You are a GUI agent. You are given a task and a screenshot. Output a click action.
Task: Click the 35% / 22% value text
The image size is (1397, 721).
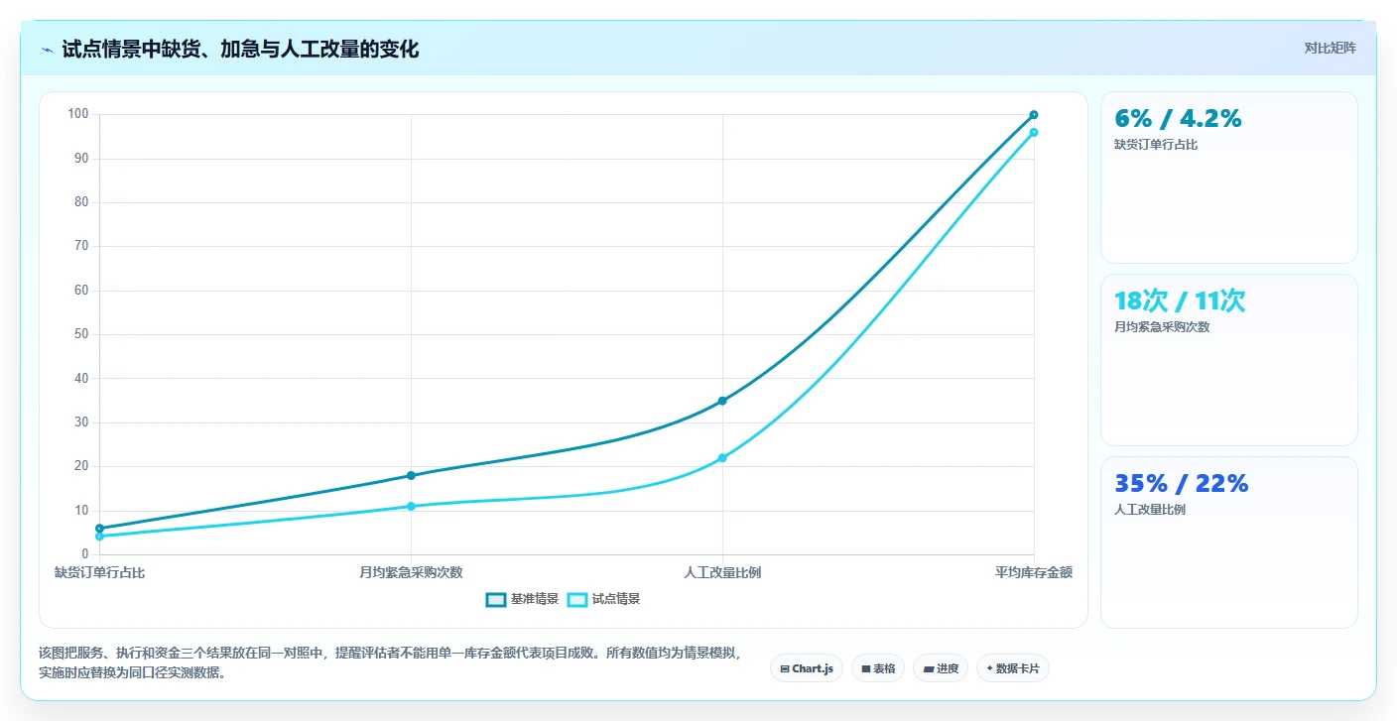click(1181, 483)
